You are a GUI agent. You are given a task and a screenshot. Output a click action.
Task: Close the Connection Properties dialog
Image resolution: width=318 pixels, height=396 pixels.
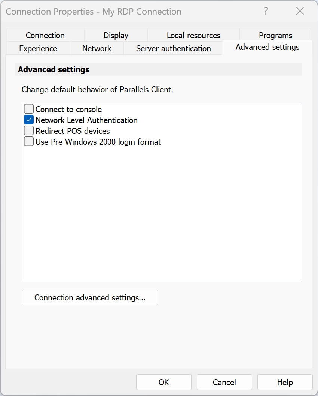(x=300, y=11)
